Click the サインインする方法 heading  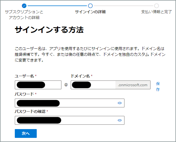(x=49, y=30)
